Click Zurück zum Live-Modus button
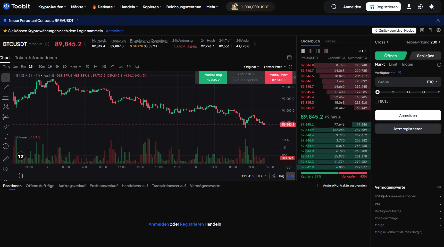The height and width of the screenshot is (247, 444). [x=395, y=31]
